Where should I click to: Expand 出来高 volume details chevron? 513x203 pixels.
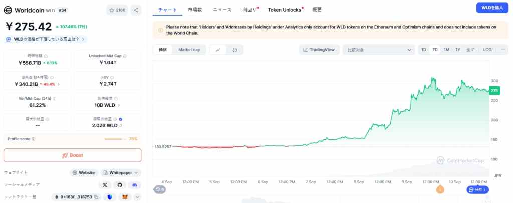[58, 84]
